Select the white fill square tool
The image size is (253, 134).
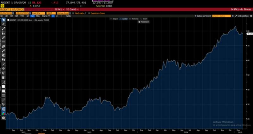3,86
